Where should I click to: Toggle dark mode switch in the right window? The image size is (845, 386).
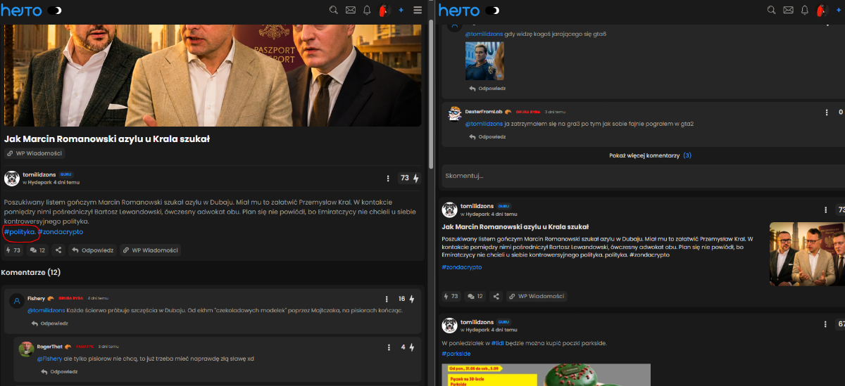click(x=493, y=11)
